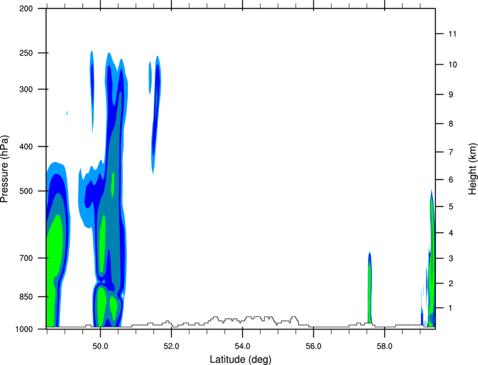Click the 52.0 latitude tick label
The height and width of the screenshot is (365, 478).
(x=172, y=346)
